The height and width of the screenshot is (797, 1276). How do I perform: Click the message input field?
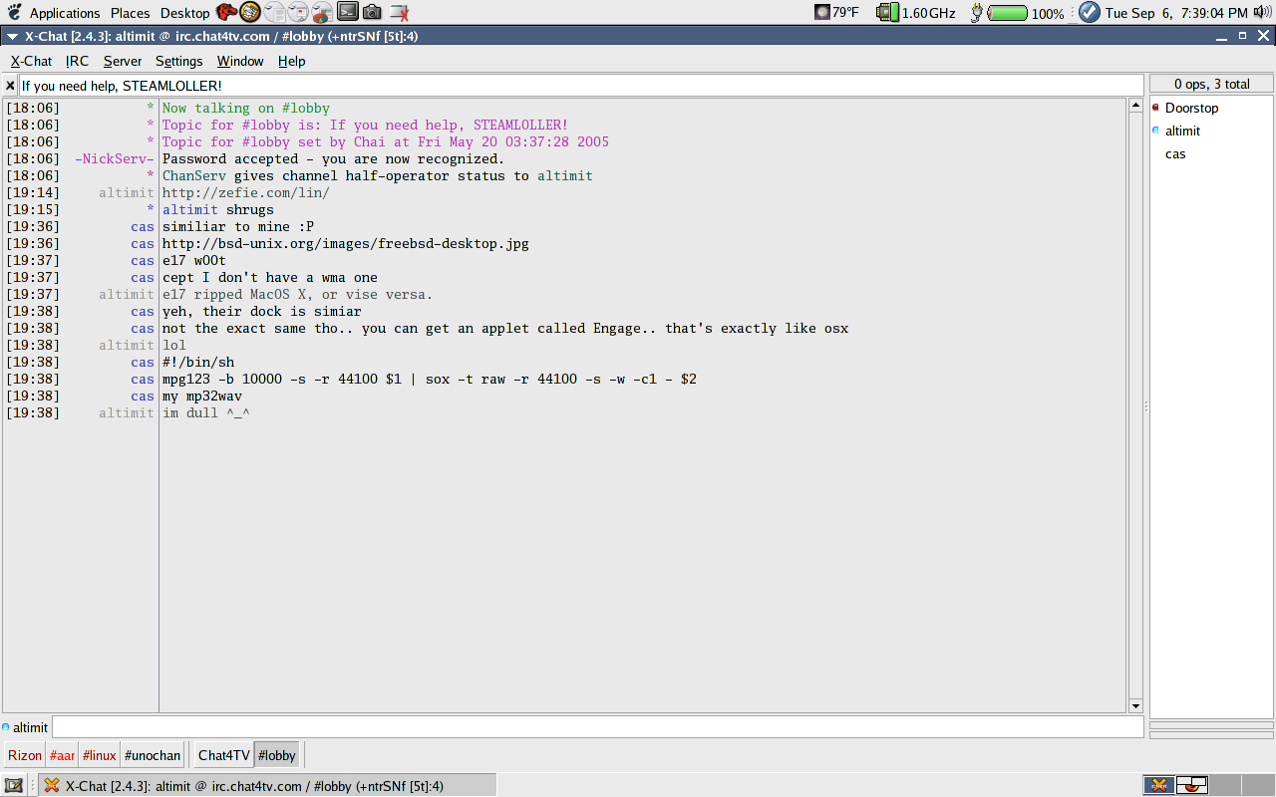point(596,727)
